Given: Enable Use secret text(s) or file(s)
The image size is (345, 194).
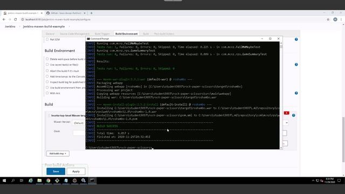Looking at the screenshot, I should click(x=47, y=65).
